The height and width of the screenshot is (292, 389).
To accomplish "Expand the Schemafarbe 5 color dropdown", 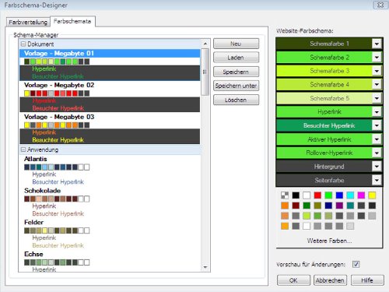I will 377,98.
